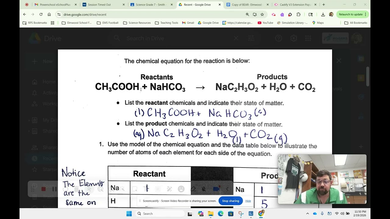Bookmark this page with star icon
Image resolution: width=390 pixels, height=219 pixels.
[262, 14]
